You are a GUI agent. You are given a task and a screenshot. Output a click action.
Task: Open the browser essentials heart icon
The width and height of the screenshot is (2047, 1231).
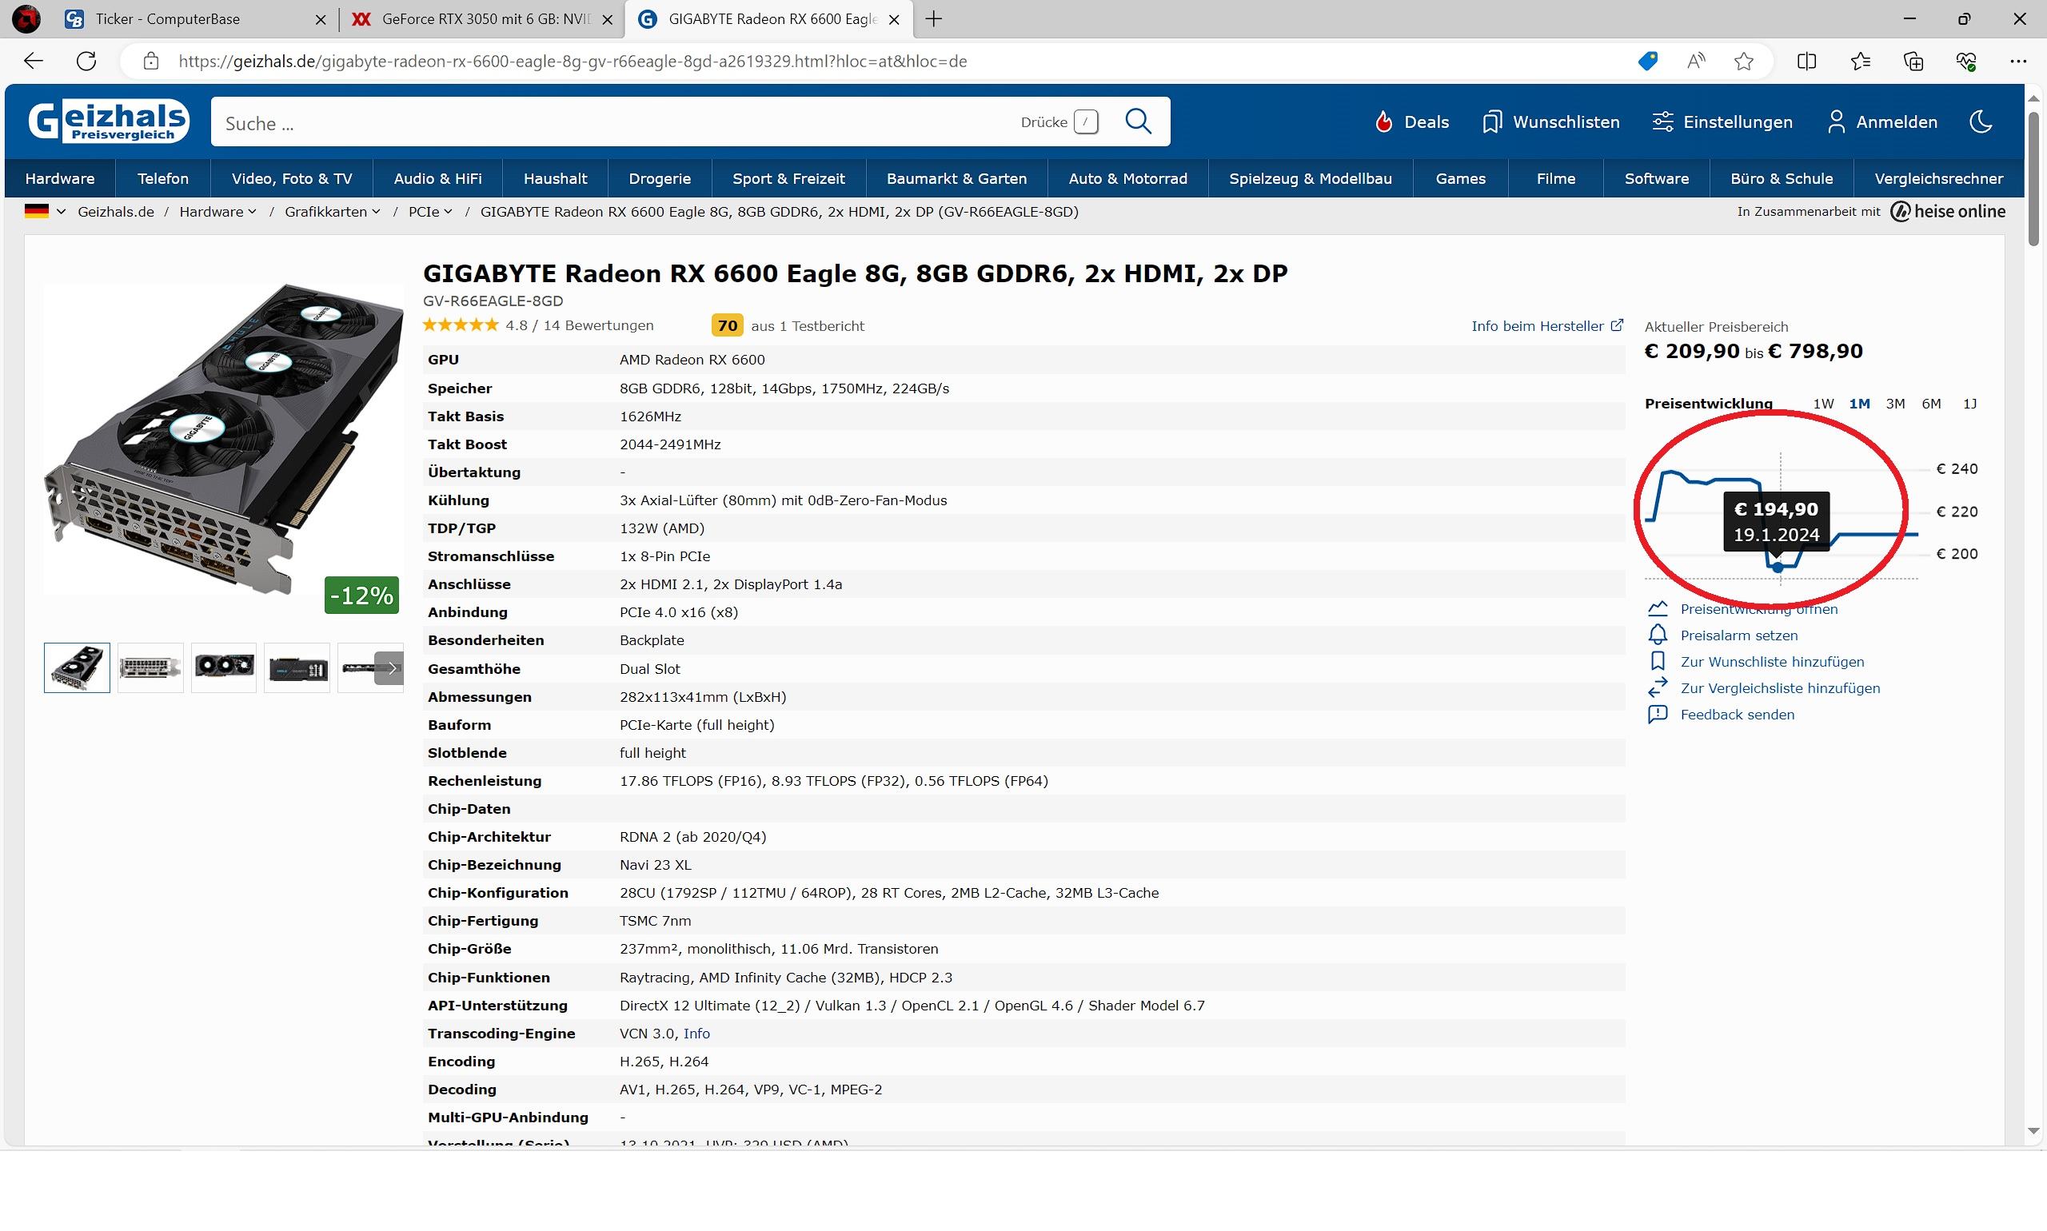(1966, 61)
